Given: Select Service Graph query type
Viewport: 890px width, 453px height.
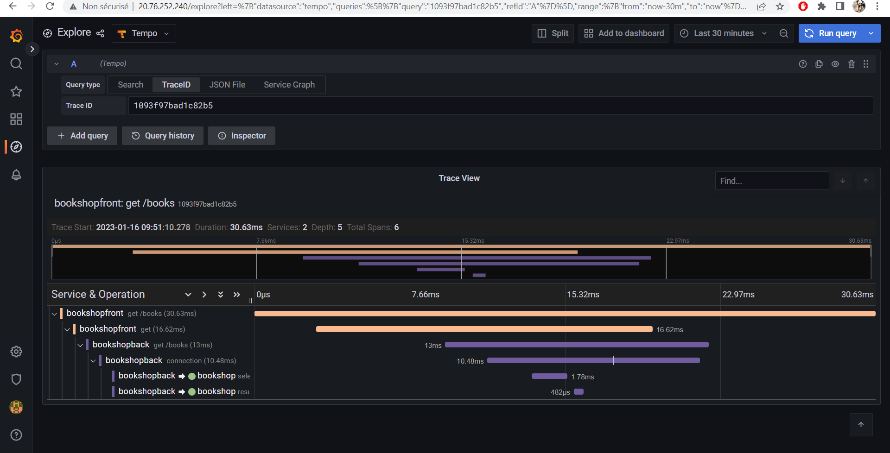Looking at the screenshot, I should click(289, 85).
